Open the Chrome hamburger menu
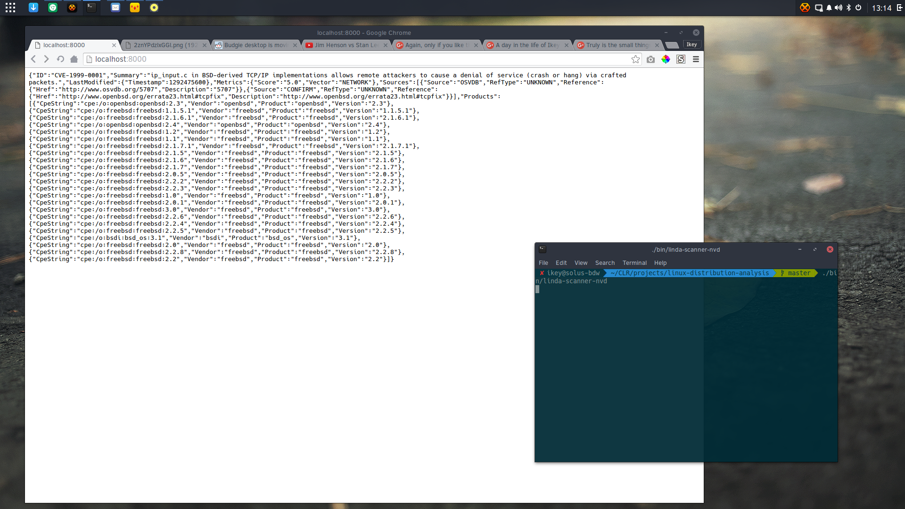The height and width of the screenshot is (509, 905). click(696, 59)
